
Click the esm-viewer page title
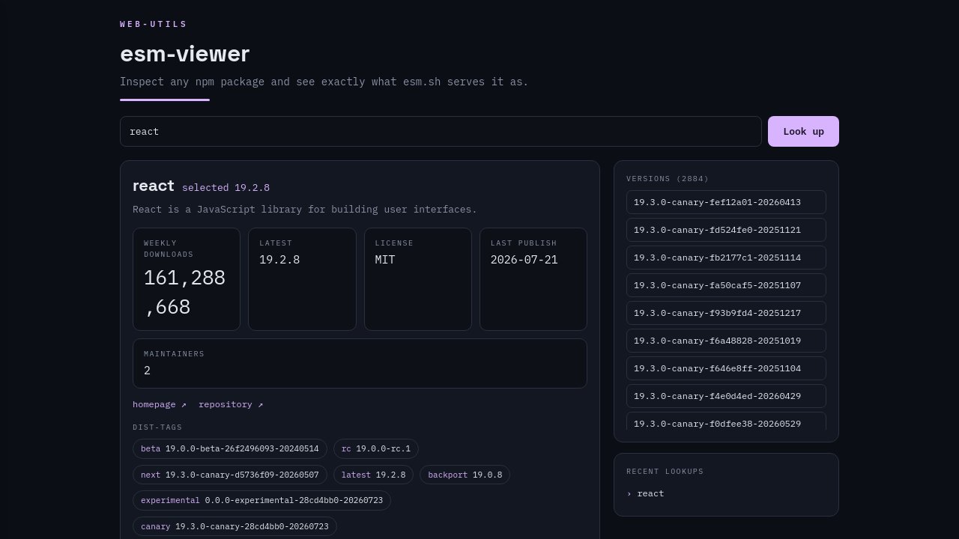184,54
